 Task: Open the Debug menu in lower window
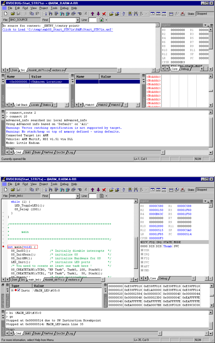pyautogui.click(x=64, y=184)
